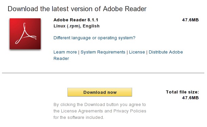Screen dimensions: 207x127
Task: Open the Learn more link
Action: click(x=65, y=52)
